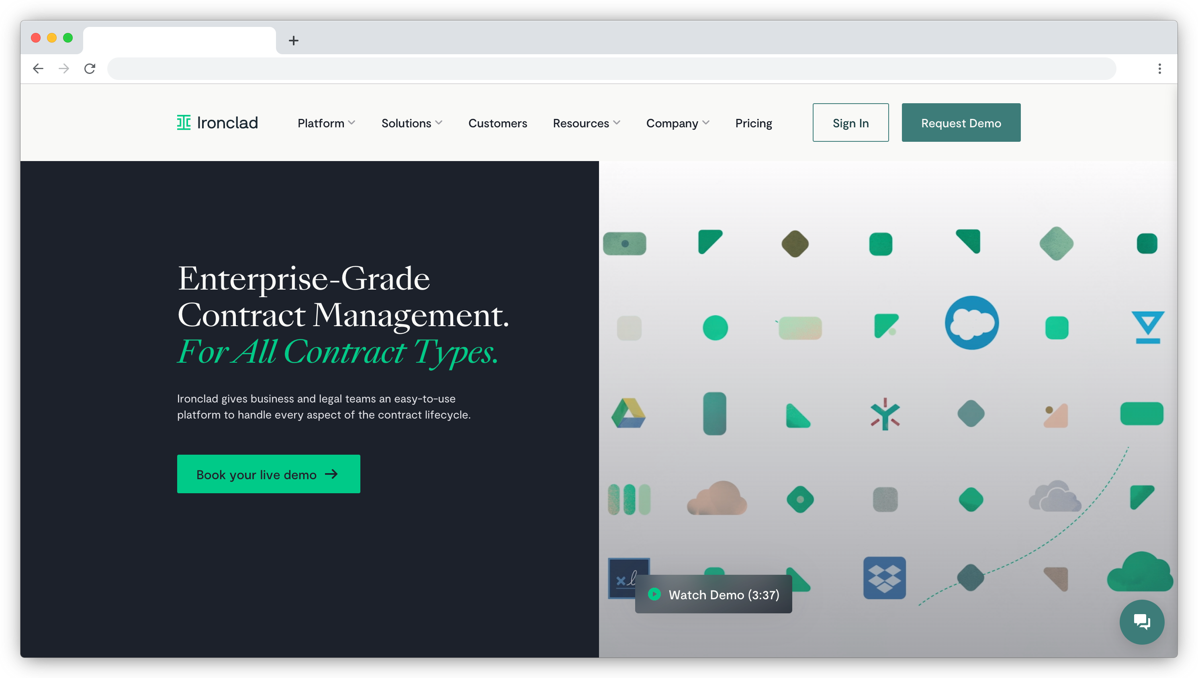Click the browser back arrow
This screenshot has width=1198, height=678.
[x=38, y=68]
